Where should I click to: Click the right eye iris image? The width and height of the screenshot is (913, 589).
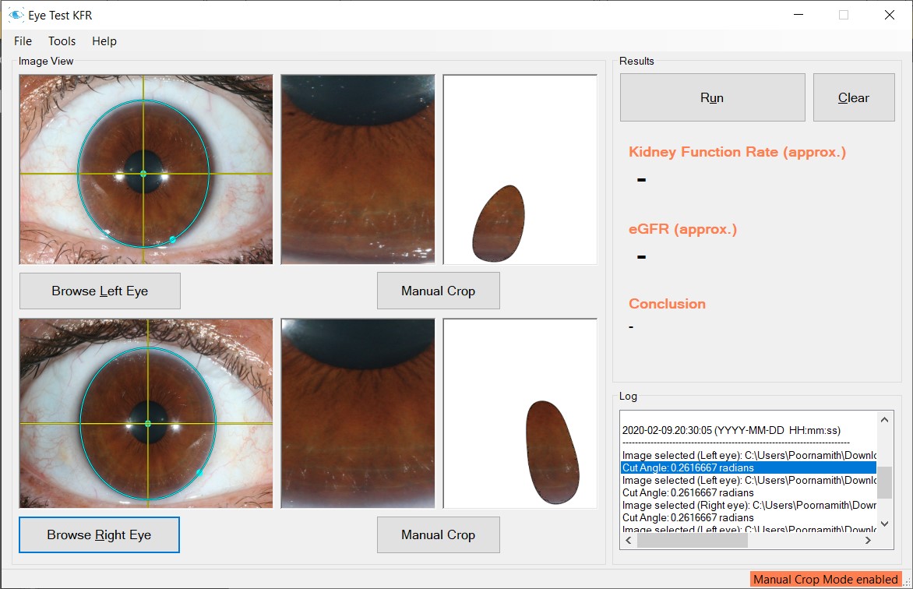(146, 413)
